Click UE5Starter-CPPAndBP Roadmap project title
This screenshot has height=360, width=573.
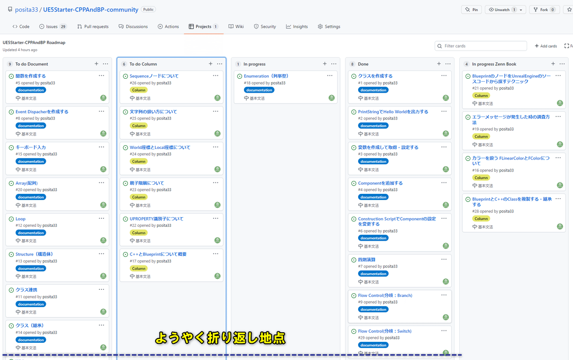(x=34, y=42)
